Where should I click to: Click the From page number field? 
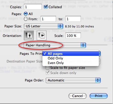pos(48,19)
